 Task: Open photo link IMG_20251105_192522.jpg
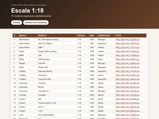point(127,40)
